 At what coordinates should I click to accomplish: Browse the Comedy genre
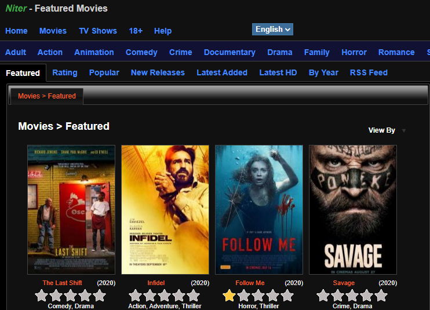[141, 52]
